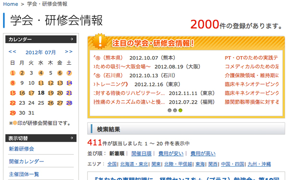Select calendar day 15
This screenshot has width=289, height=180.
[13, 93]
